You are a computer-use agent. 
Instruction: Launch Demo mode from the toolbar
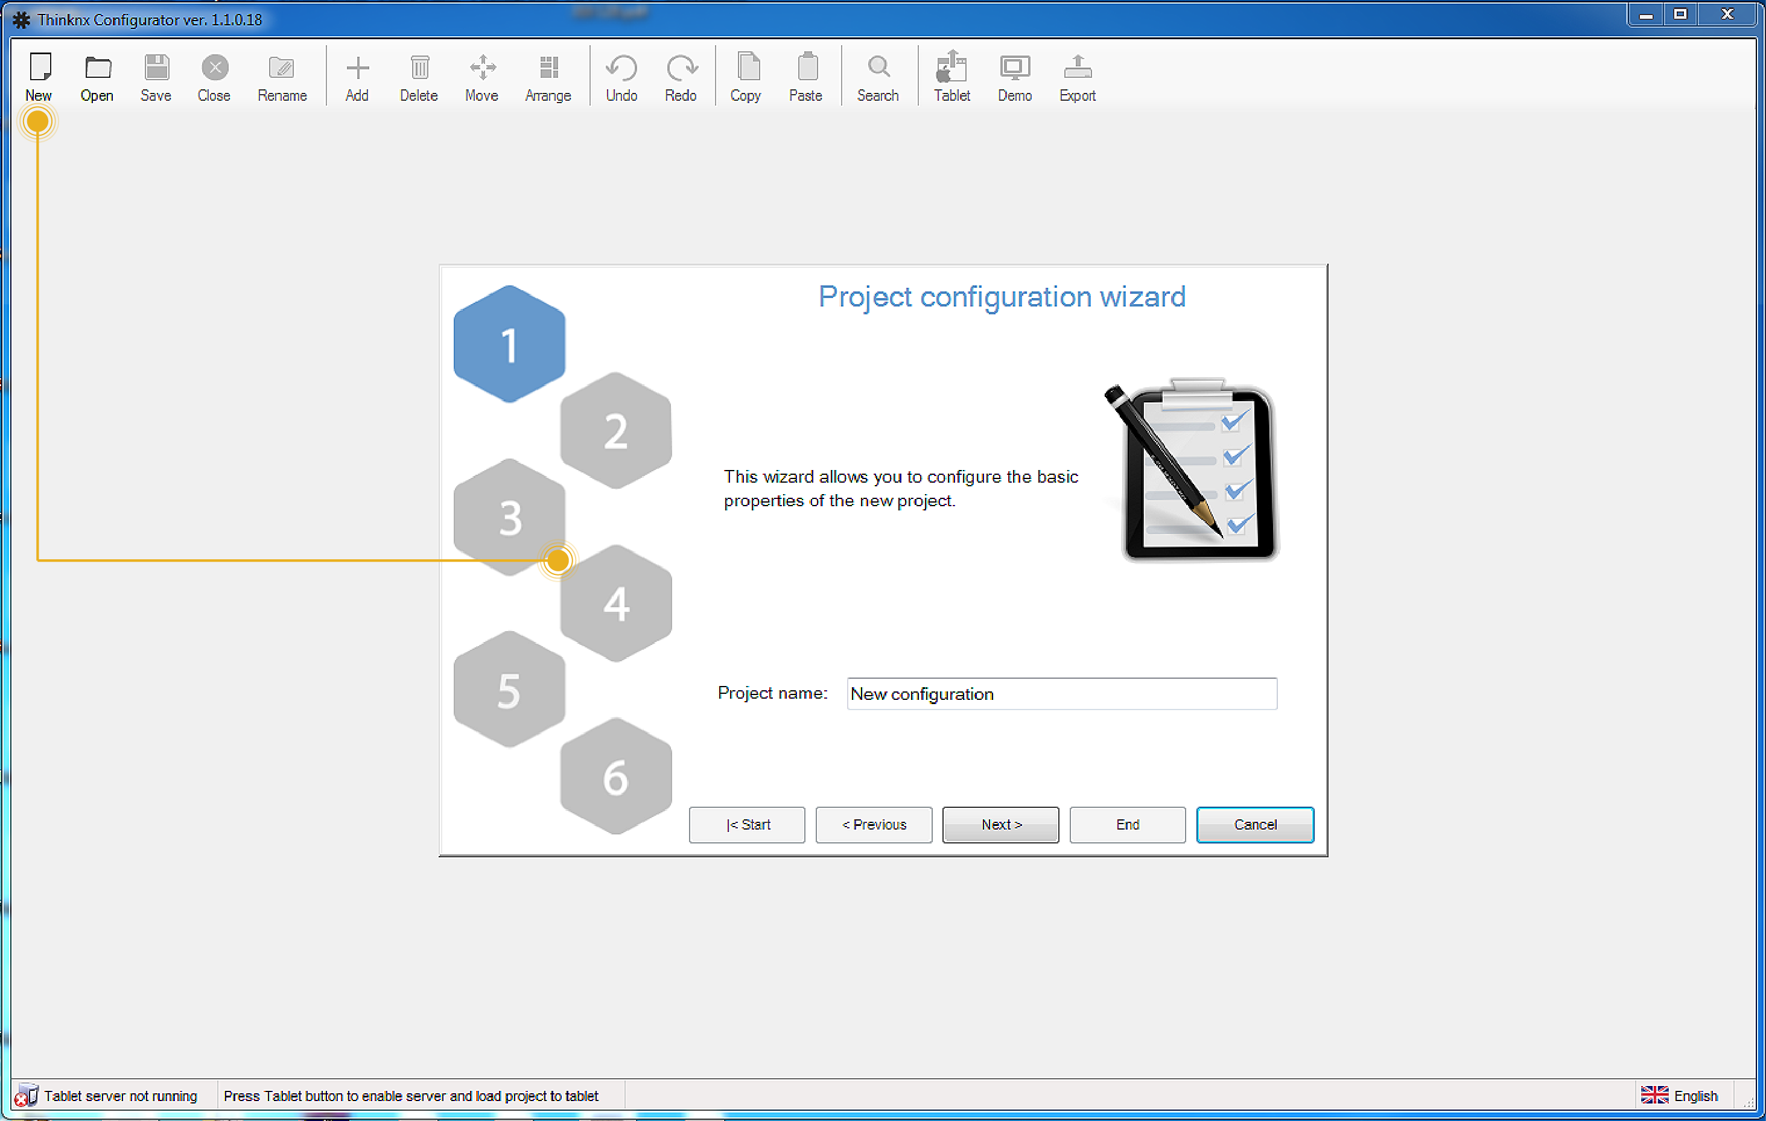1014,68
